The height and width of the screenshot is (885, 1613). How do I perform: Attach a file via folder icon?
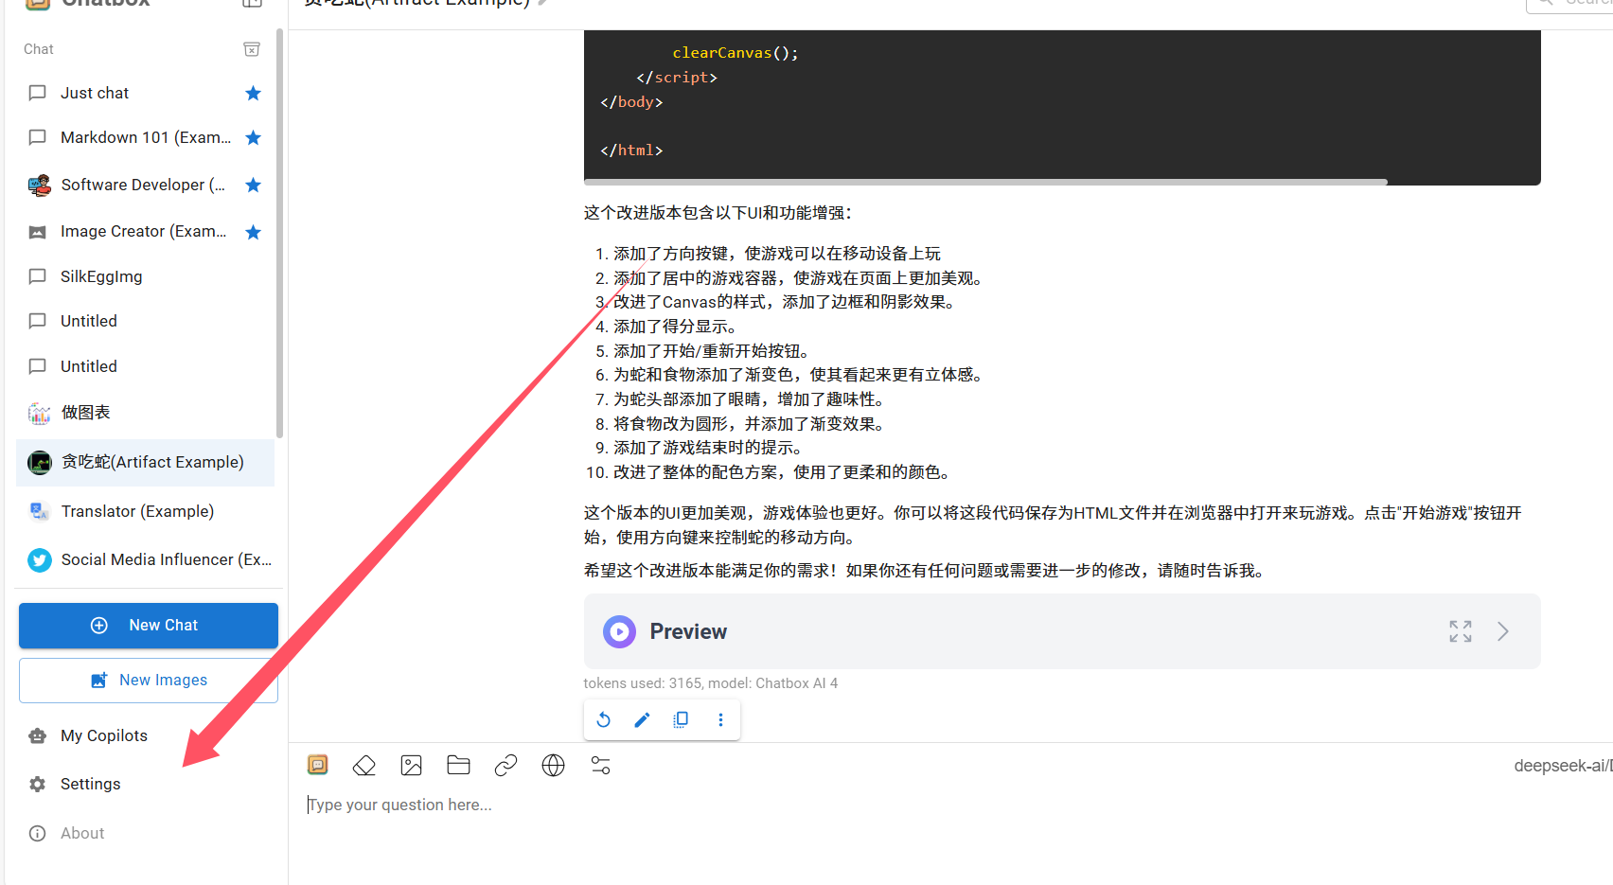[x=459, y=765]
